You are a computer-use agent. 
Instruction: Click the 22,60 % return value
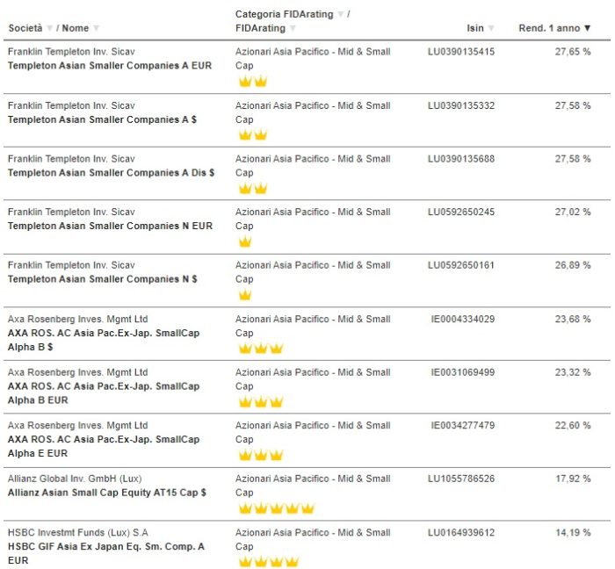point(573,426)
